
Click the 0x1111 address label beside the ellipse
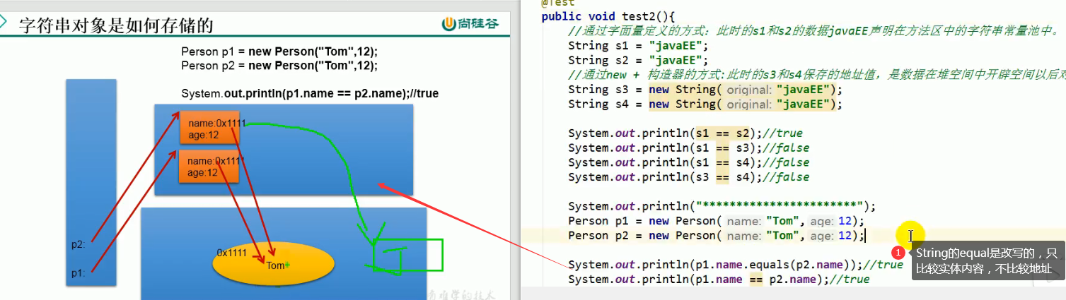click(231, 252)
